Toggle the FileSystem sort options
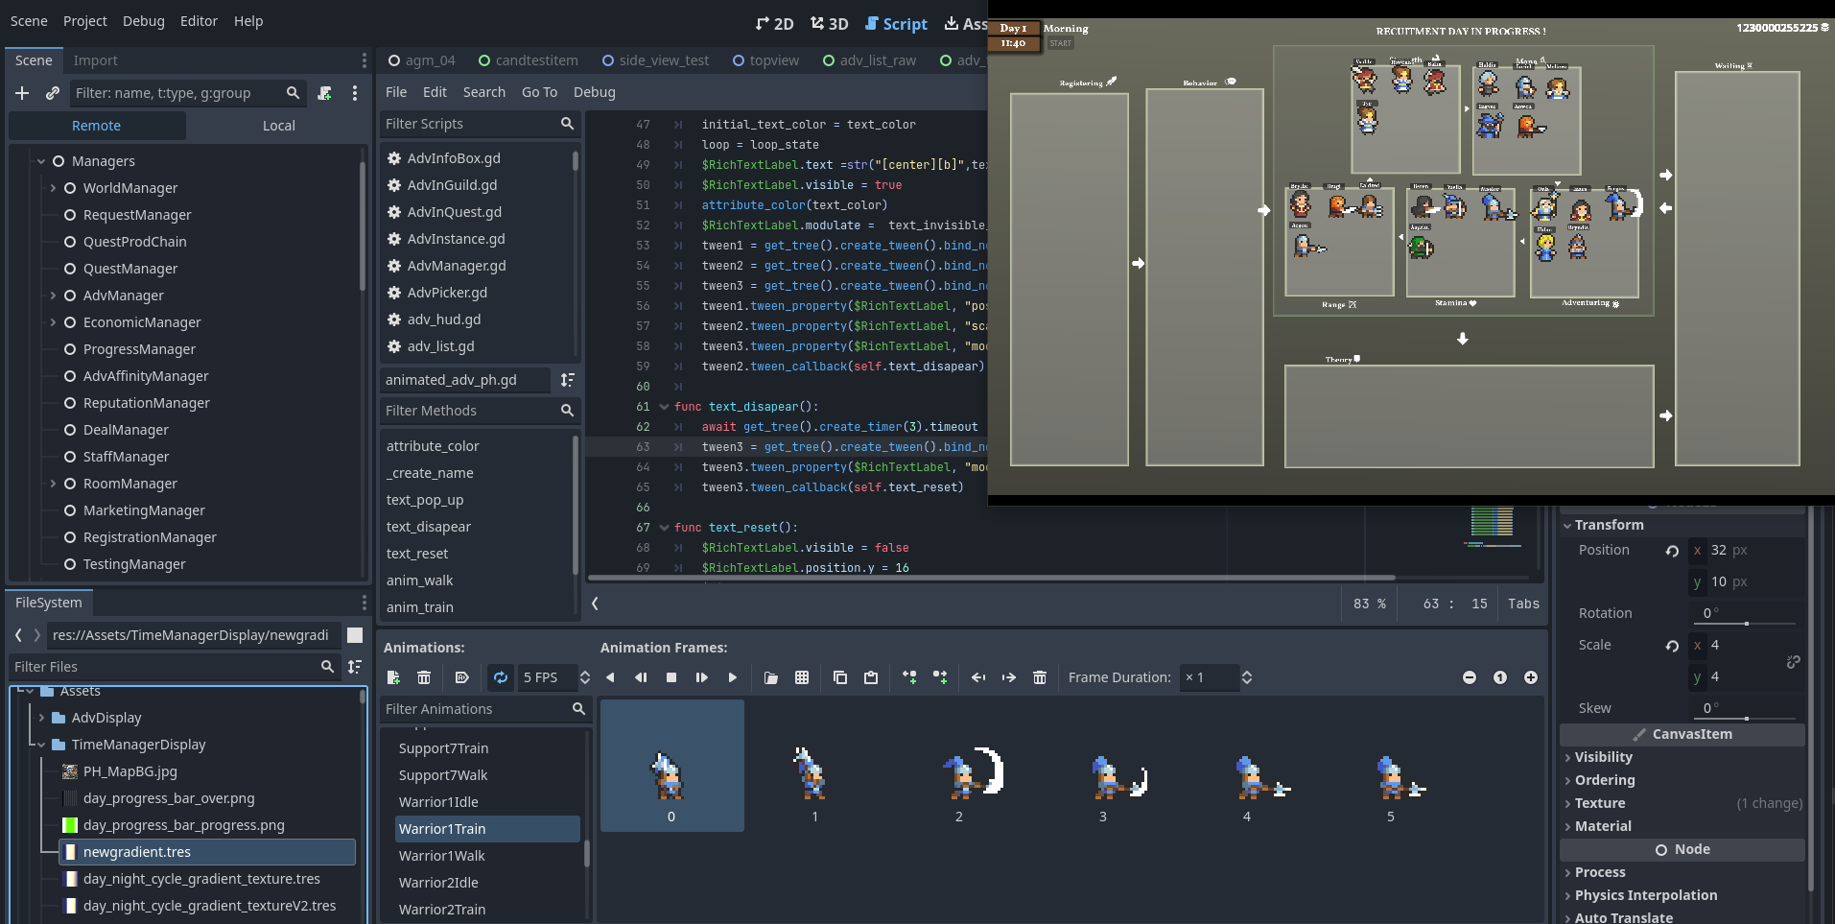The height and width of the screenshot is (924, 1835). pos(355,667)
